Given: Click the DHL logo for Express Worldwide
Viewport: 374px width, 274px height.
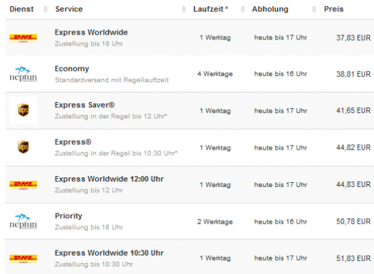Looking at the screenshot, I should click(23, 38).
